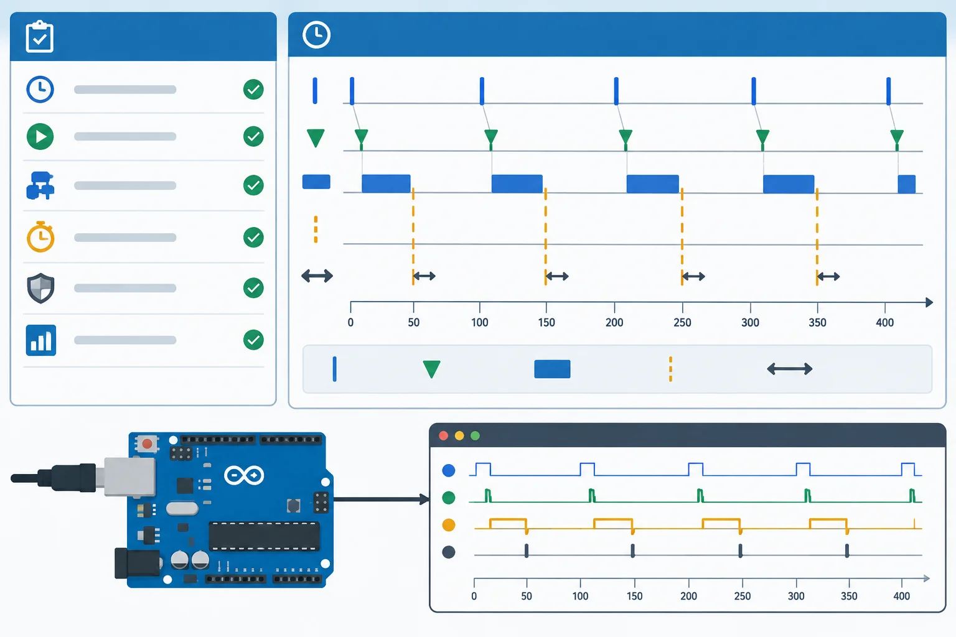
Task: Click the orange stopwatch icon in the checklist
Action: [40, 236]
